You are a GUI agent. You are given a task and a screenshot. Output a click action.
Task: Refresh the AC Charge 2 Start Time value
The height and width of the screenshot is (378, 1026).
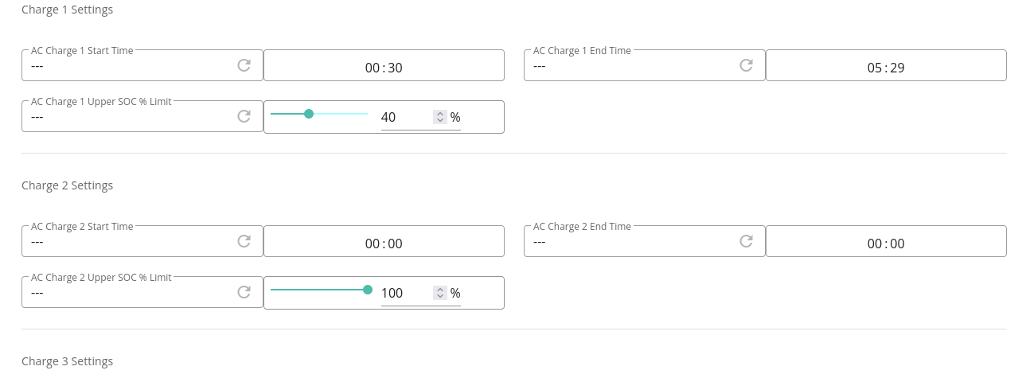click(x=244, y=241)
